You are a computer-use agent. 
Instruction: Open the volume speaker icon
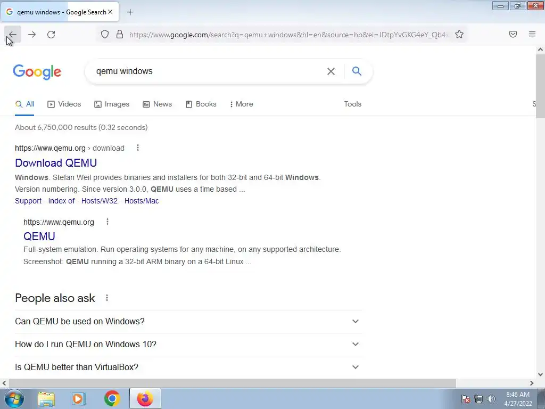(491, 398)
